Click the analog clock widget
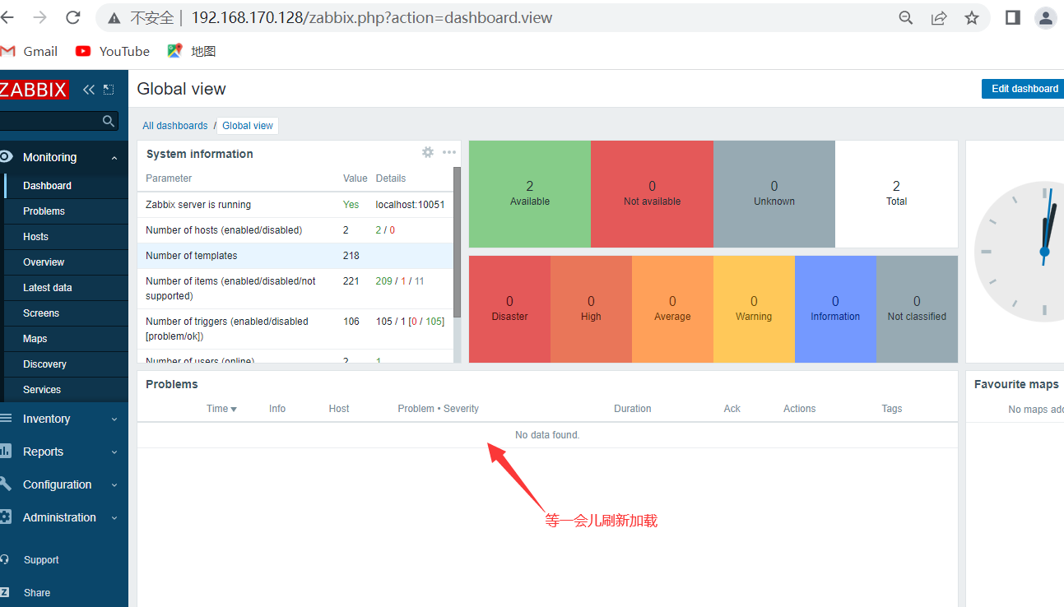 [x=1020, y=252]
